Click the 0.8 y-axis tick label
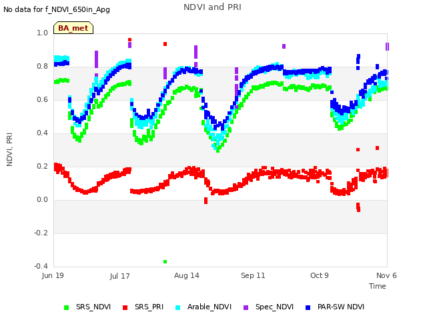Screen dimensions: 427x320 pos(42,67)
